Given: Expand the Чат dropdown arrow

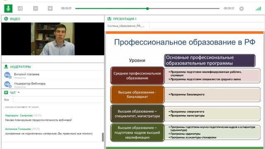Looking at the screenshot, I should 19,93.
